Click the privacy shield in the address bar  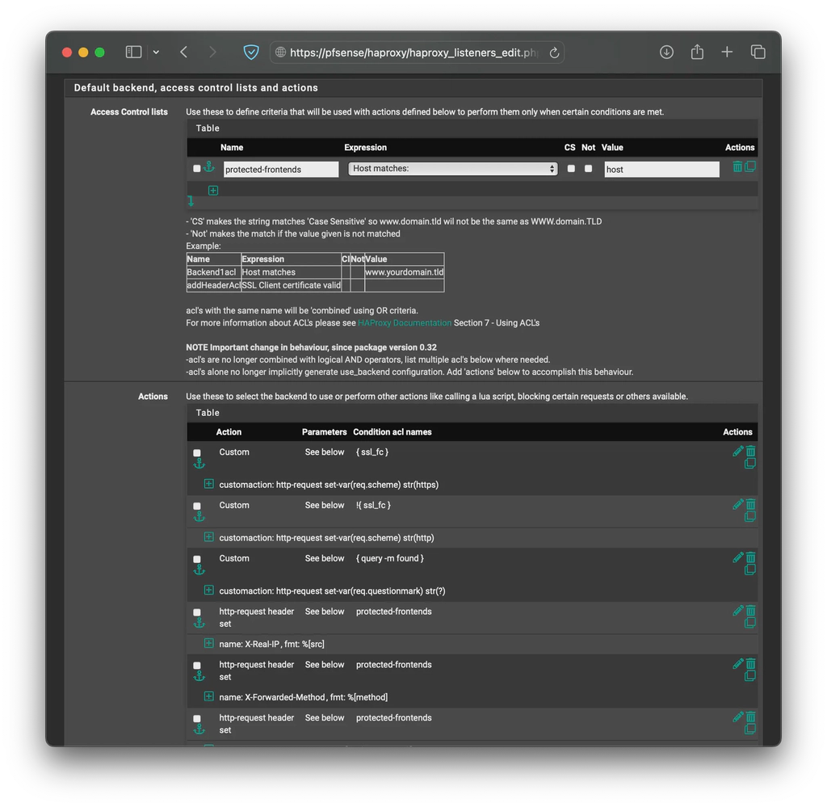[251, 51]
